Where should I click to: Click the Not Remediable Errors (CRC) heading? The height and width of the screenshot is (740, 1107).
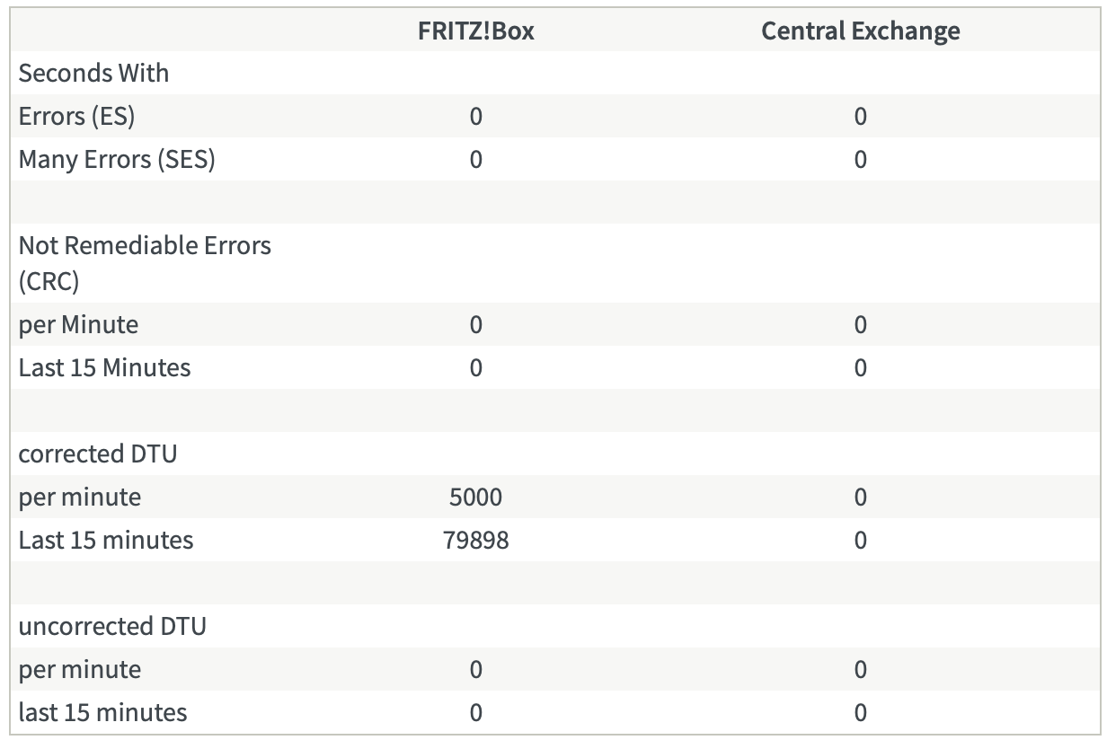pos(145,263)
